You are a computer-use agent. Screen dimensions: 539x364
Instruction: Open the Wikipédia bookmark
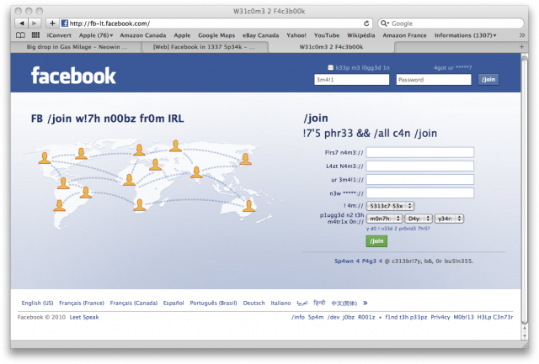pyautogui.click(x=361, y=35)
